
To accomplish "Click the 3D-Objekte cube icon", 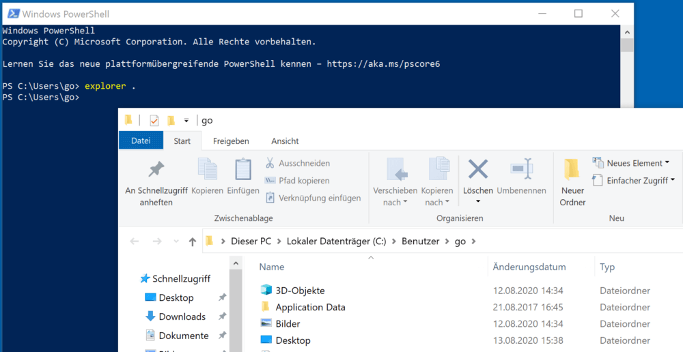I will pyautogui.click(x=266, y=290).
